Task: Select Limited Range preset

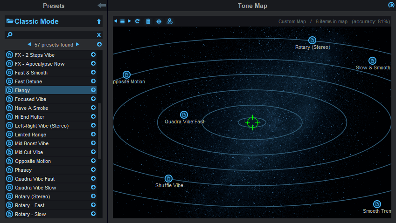Action: point(51,134)
